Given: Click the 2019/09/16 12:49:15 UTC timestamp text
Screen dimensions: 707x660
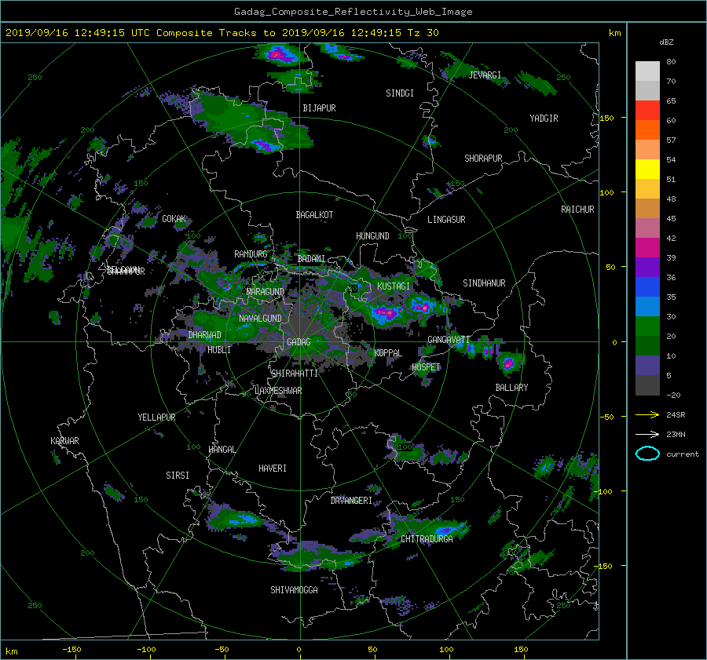Looking at the screenshot, I should (78, 33).
